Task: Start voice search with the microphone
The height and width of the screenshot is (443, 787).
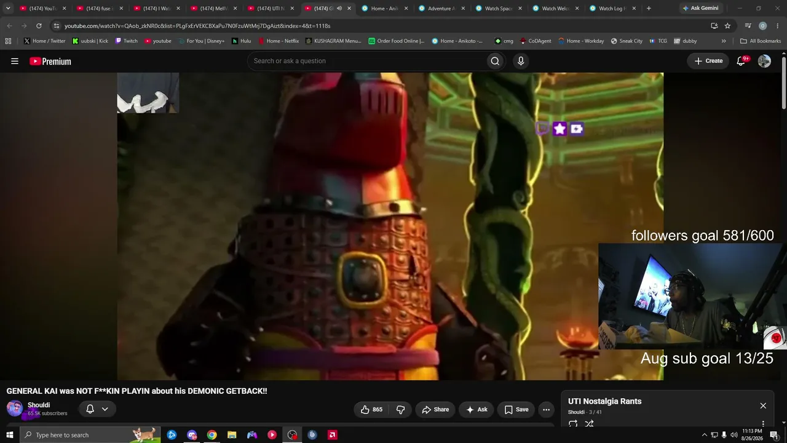Action: coord(521,61)
